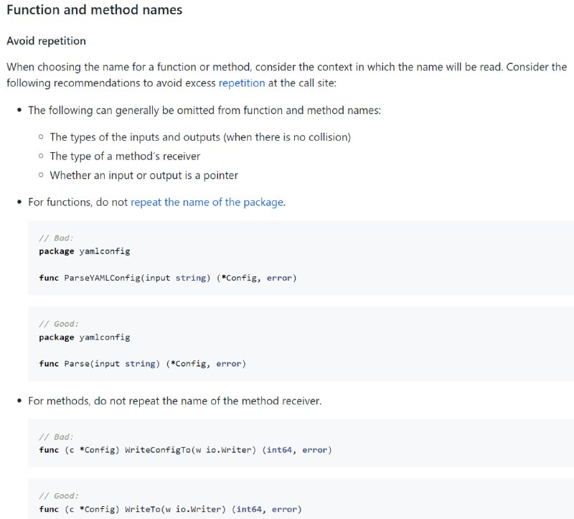Click the Parse function name in good example
This screenshot has width=574, height=519.
(77, 364)
